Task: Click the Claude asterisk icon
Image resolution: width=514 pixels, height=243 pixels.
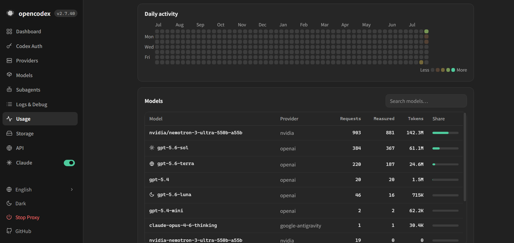Action: pyautogui.click(x=9, y=163)
